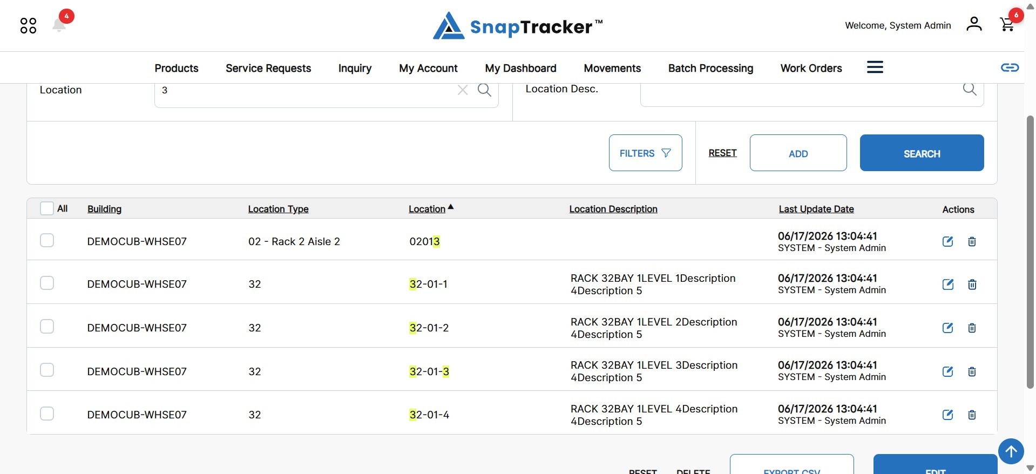The height and width of the screenshot is (474, 1036).
Task: Clear the Location field with the X
Action: pos(463,90)
